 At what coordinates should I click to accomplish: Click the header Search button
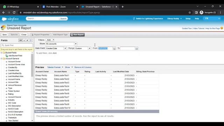[63, 19]
